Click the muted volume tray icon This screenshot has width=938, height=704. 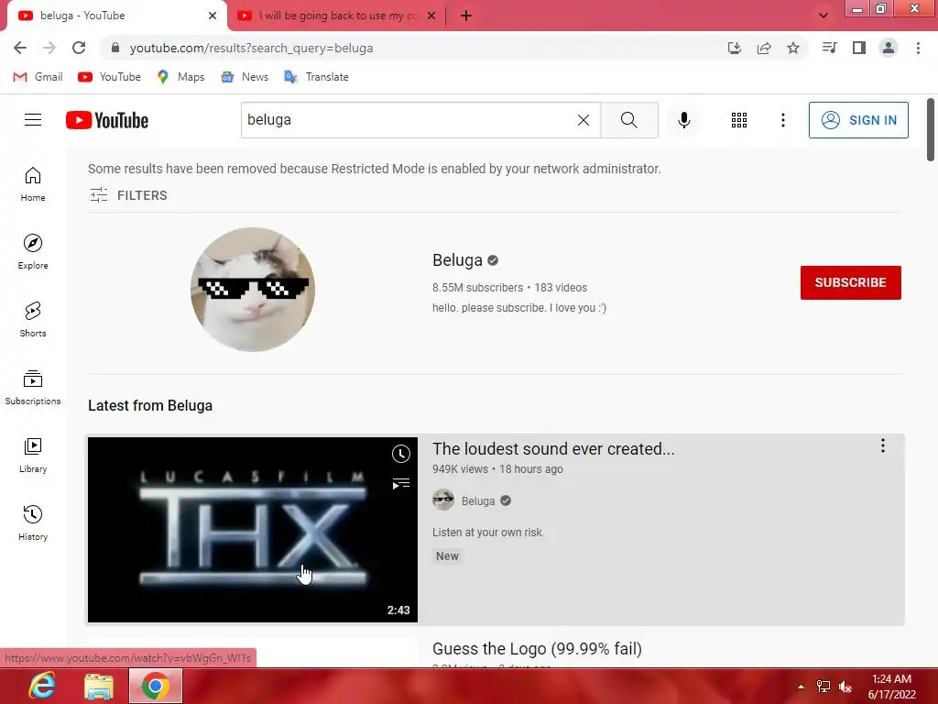[x=845, y=687]
